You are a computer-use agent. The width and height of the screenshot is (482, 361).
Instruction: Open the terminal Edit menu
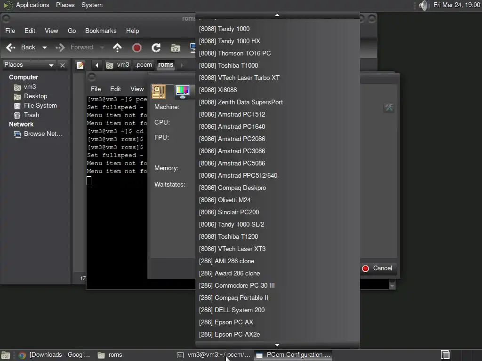115,89
